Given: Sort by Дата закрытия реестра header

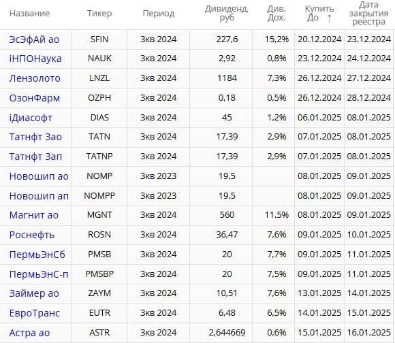Looking at the screenshot, I should click(368, 14).
